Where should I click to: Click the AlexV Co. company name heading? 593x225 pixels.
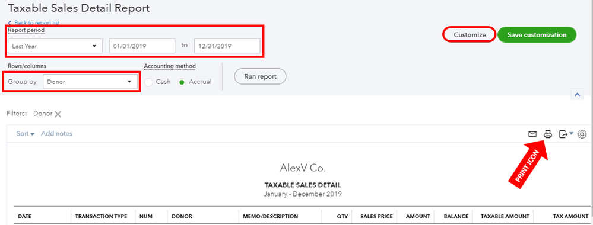tap(303, 168)
